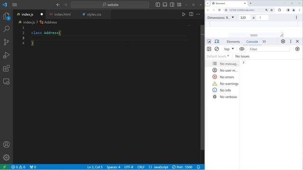The width and height of the screenshot is (303, 170).
Task: Select the Document browser tab
Action: (228, 3)
